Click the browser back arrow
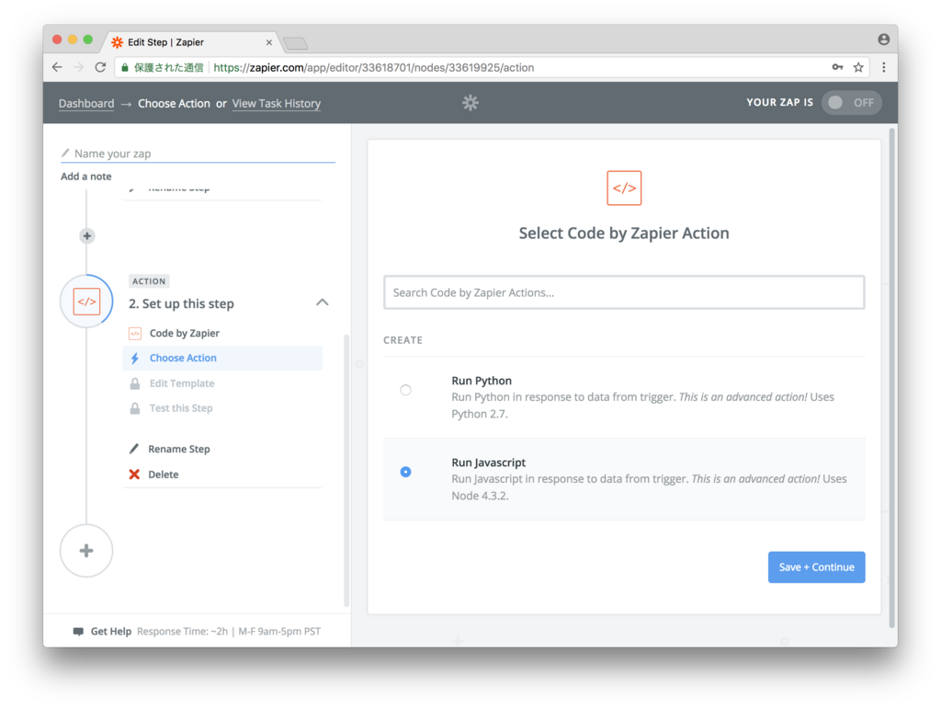Screen dimensions: 941x709 tap(57, 67)
